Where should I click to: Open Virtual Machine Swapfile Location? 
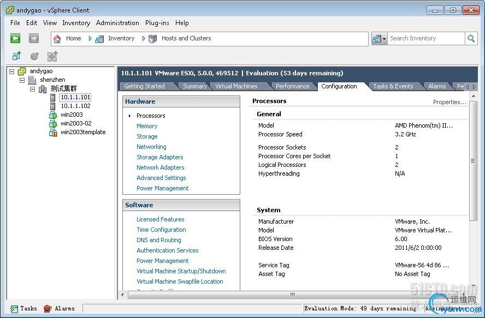180,281
